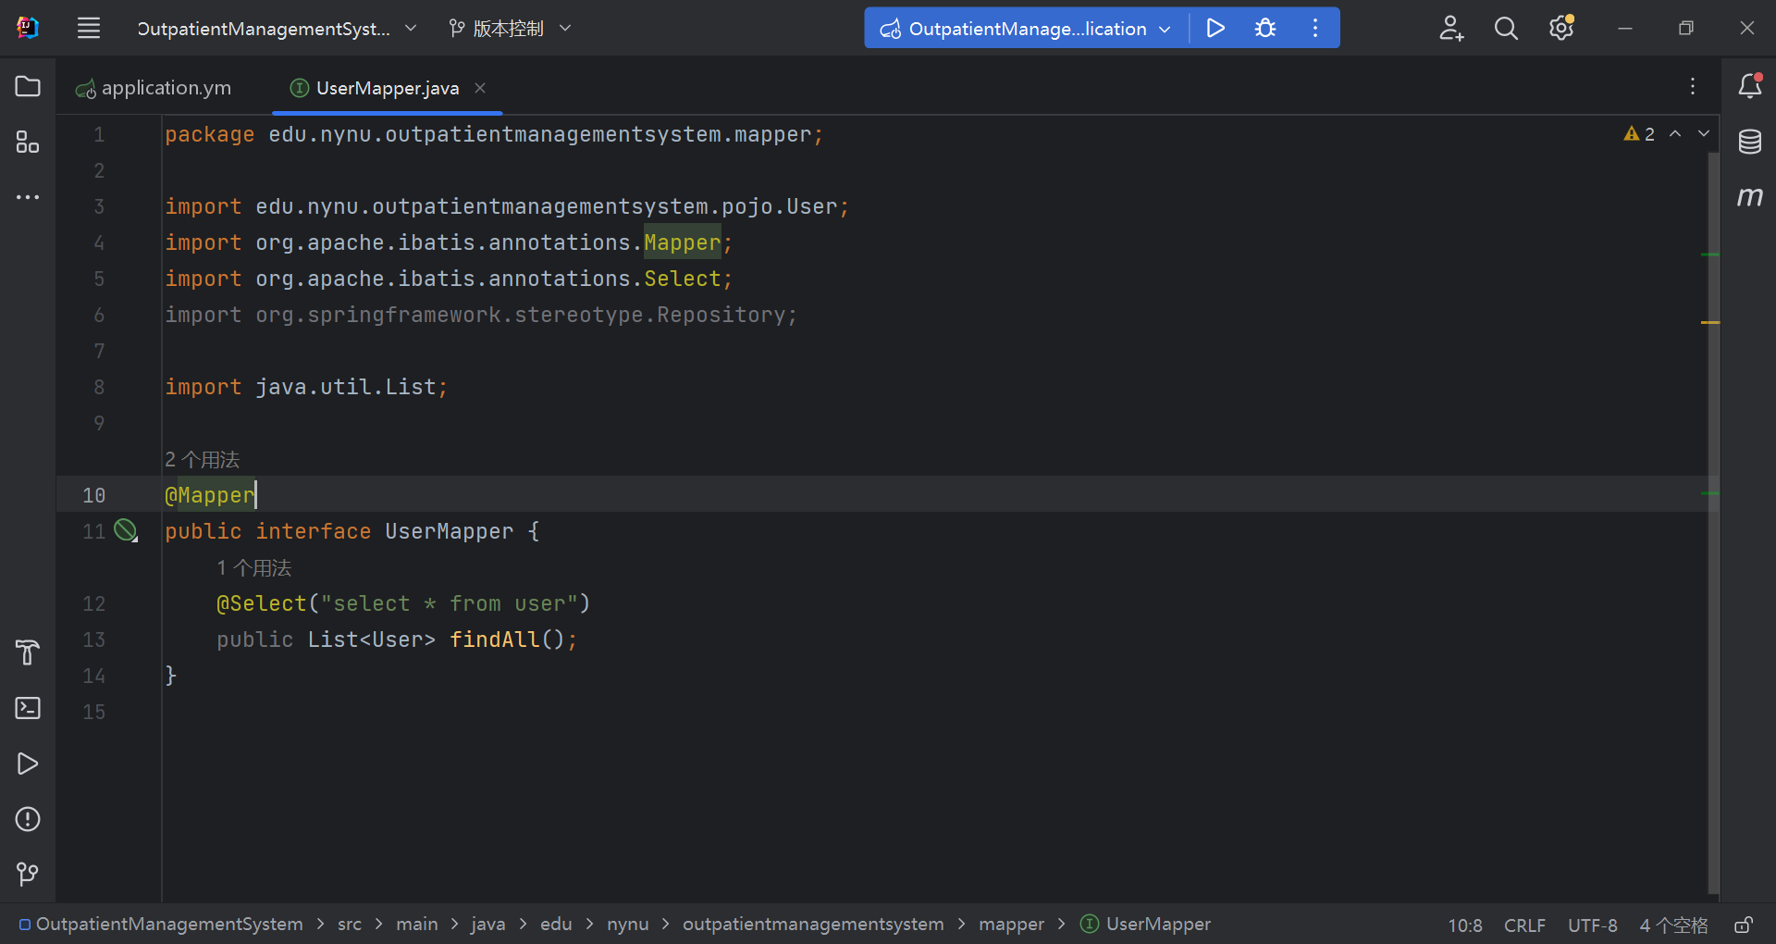This screenshot has height=944, width=1776.
Task: Click the orange warning stripe mark
Action: click(1710, 322)
